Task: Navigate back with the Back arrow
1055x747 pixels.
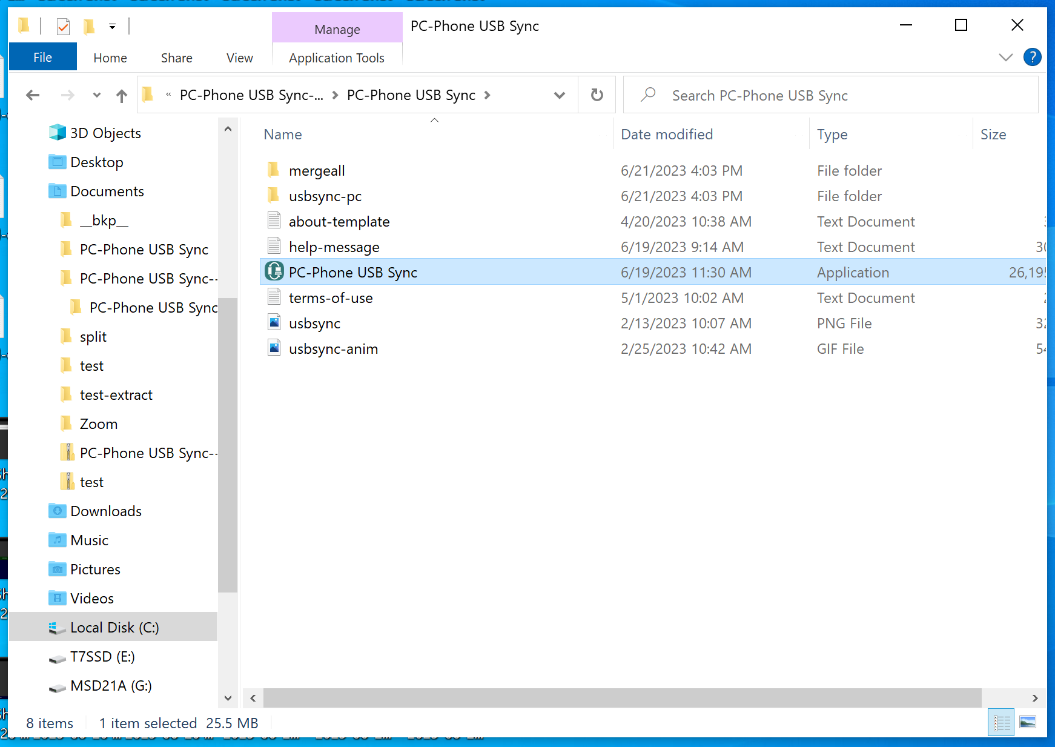Action: (x=33, y=95)
